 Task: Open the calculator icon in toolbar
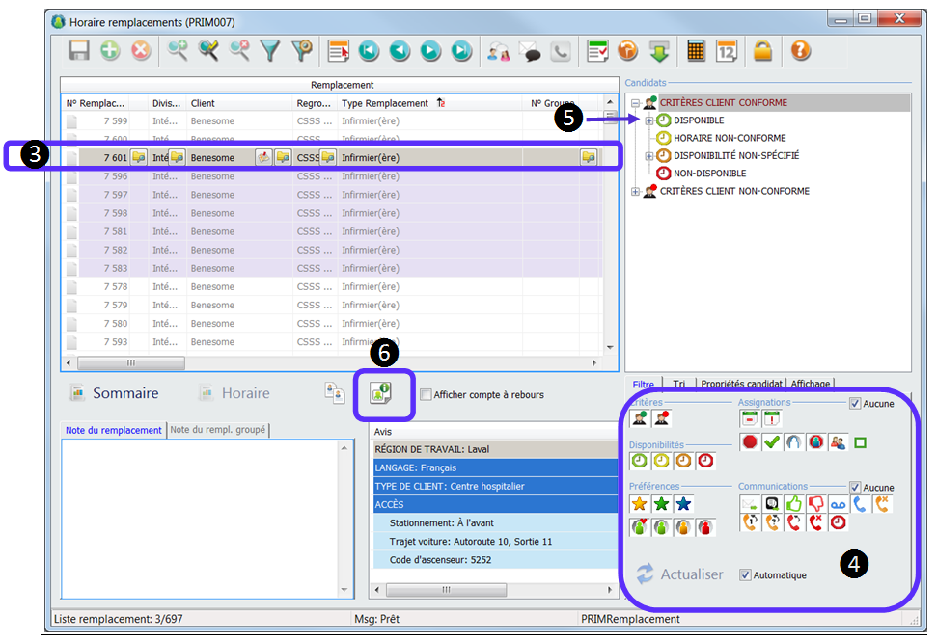695,51
